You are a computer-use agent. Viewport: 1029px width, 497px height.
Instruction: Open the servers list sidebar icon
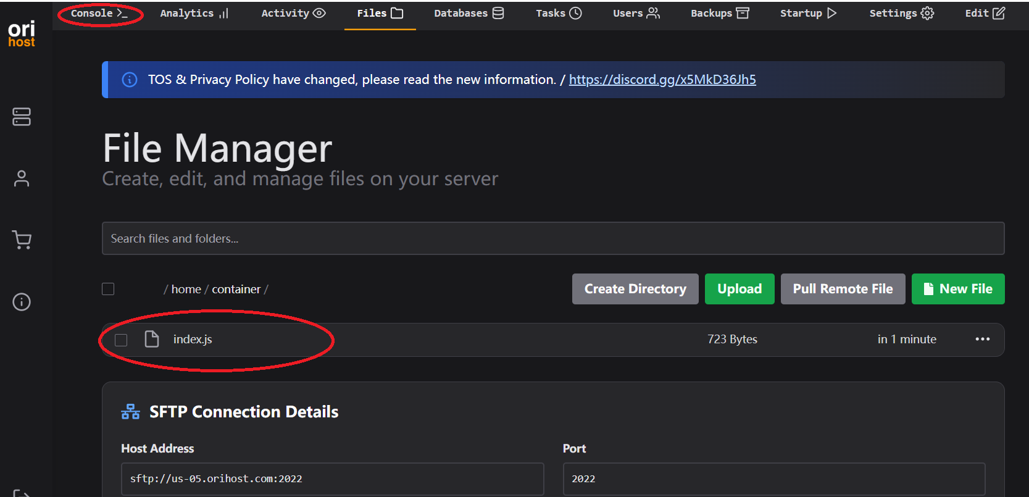pyautogui.click(x=22, y=117)
